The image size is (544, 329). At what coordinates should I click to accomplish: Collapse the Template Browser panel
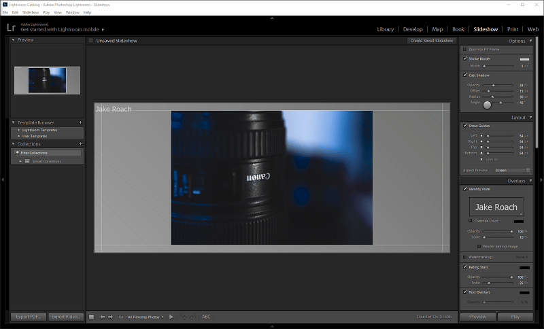click(13, 122)
